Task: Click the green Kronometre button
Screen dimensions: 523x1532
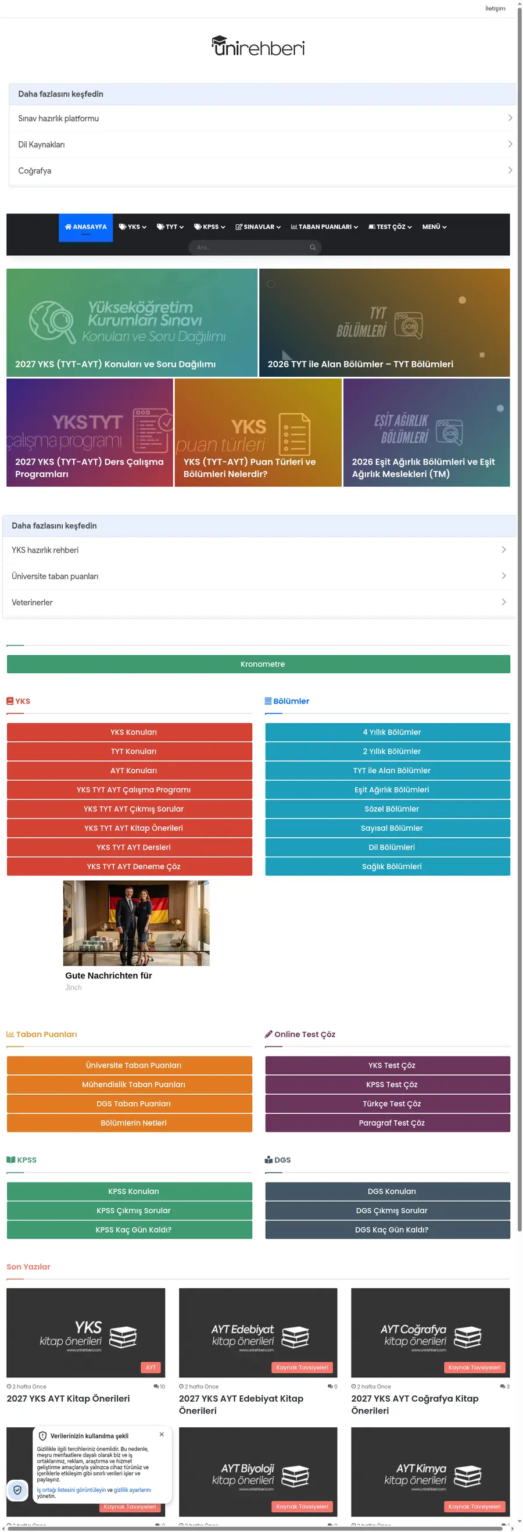Action: (x=259, y=665)
